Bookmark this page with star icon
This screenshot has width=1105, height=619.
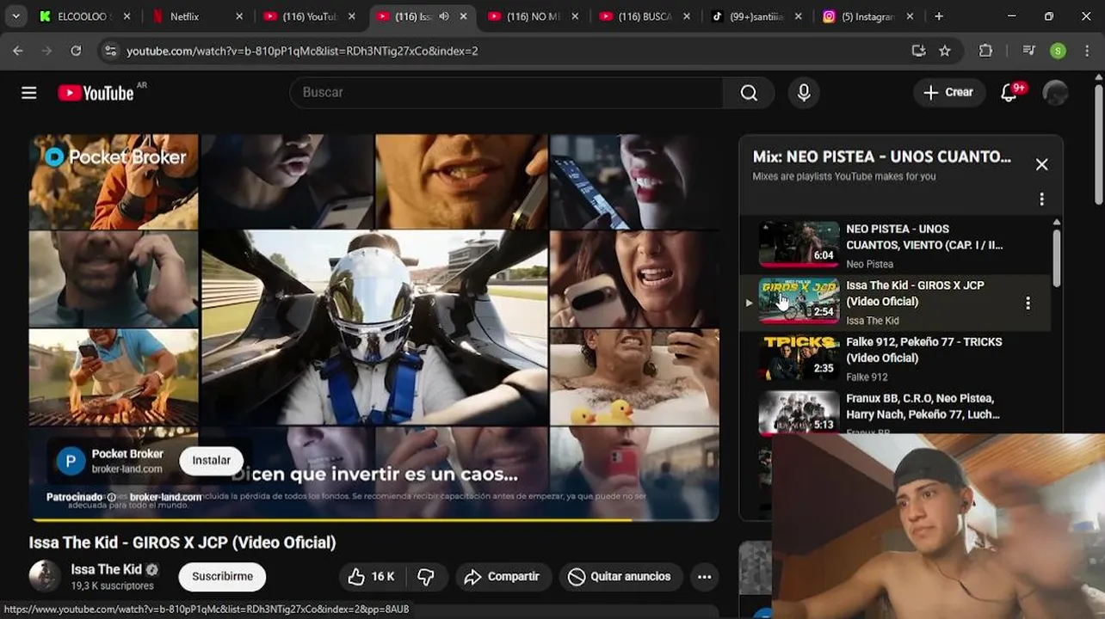click(945, 51)
